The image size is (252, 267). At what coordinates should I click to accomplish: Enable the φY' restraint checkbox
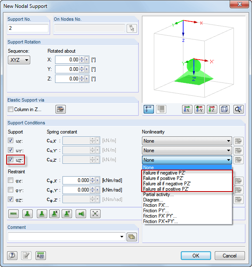point(10,190)
